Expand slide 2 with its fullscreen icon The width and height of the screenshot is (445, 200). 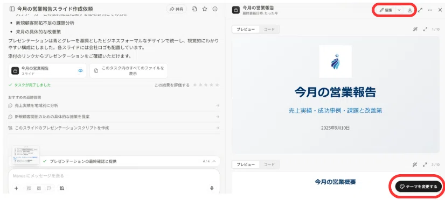coord(425,165)
